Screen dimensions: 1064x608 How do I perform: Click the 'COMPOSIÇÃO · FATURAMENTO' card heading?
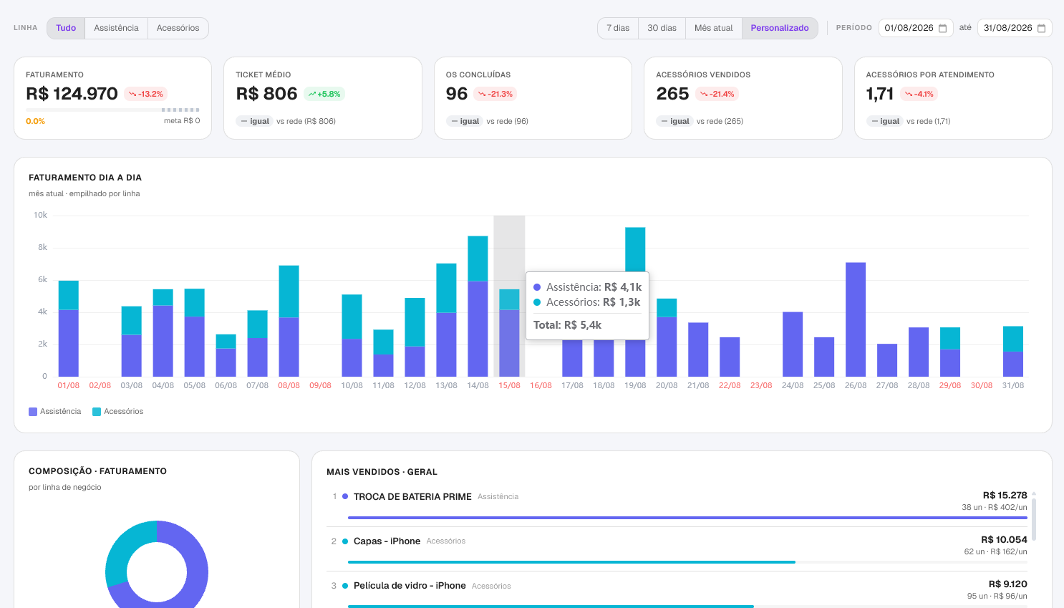click(x=97, y=471)
